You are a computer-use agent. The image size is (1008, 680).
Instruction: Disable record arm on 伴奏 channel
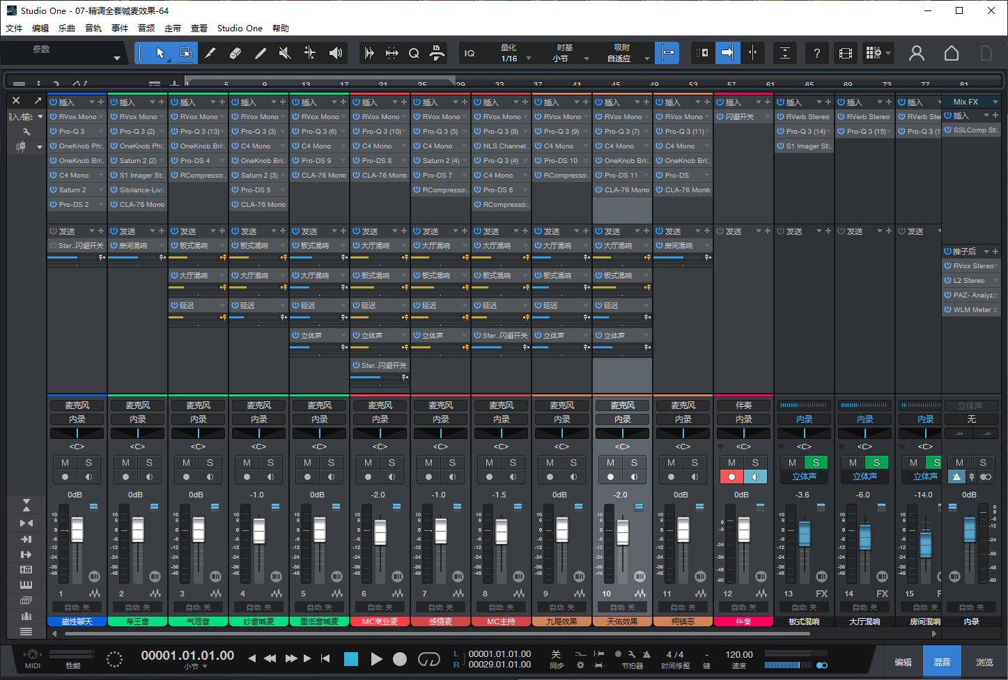(x=731, y=477)
